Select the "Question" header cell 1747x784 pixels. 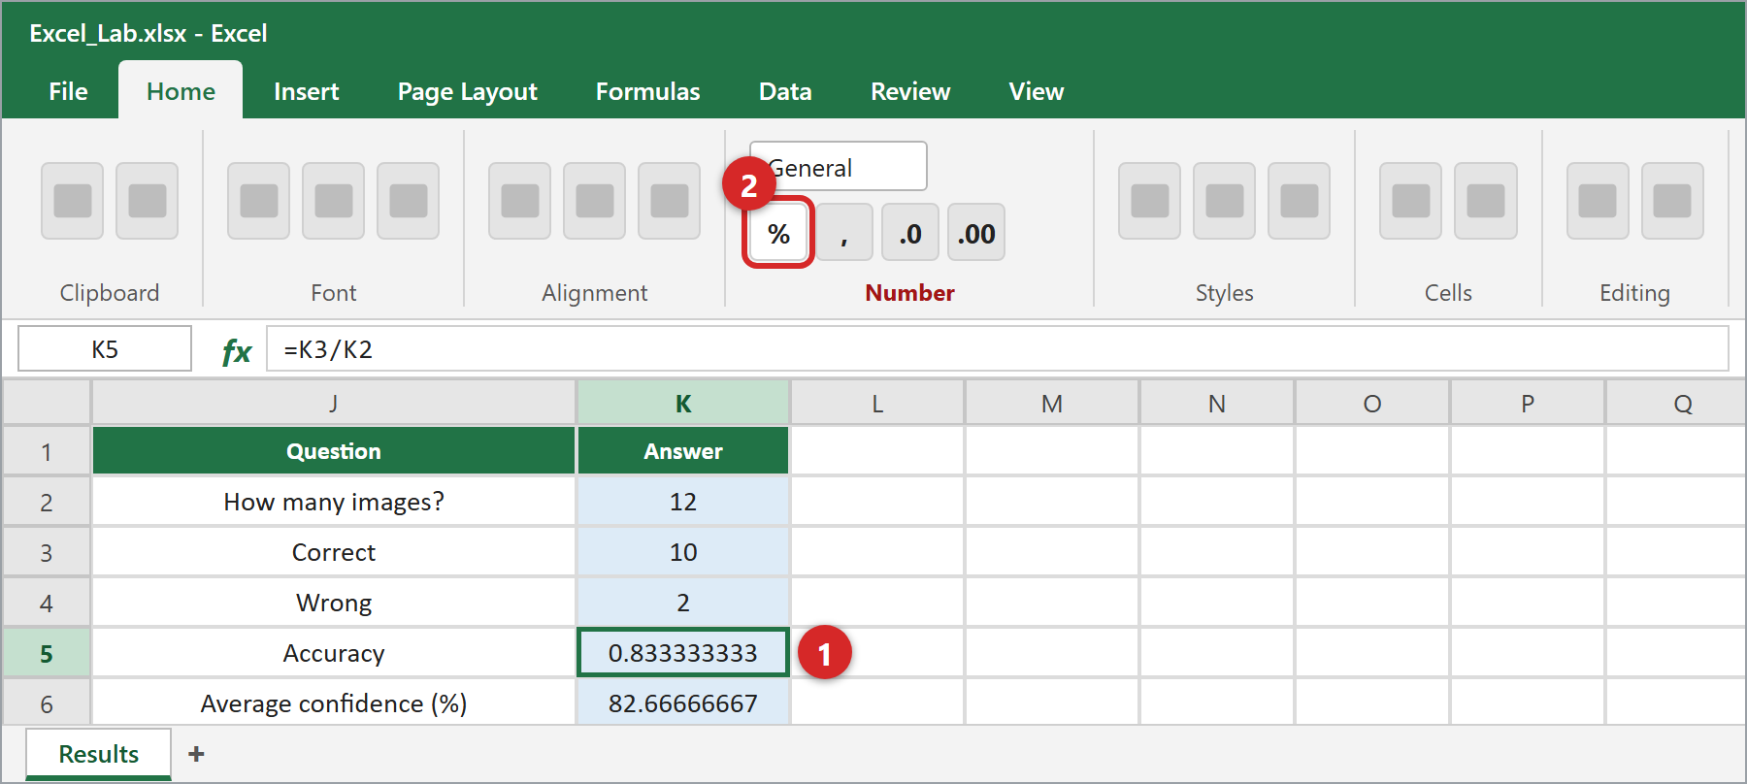[x=334, y=451]
